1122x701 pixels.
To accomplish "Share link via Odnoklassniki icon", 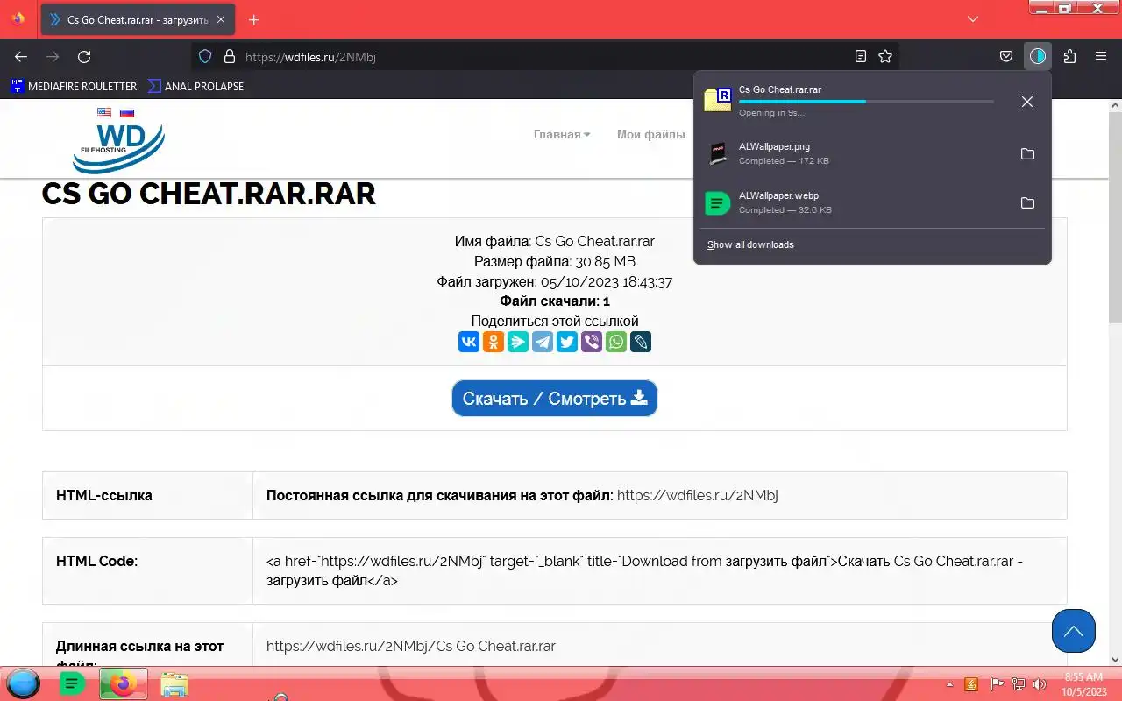I will pyautogui.click(x=494, y=342).
